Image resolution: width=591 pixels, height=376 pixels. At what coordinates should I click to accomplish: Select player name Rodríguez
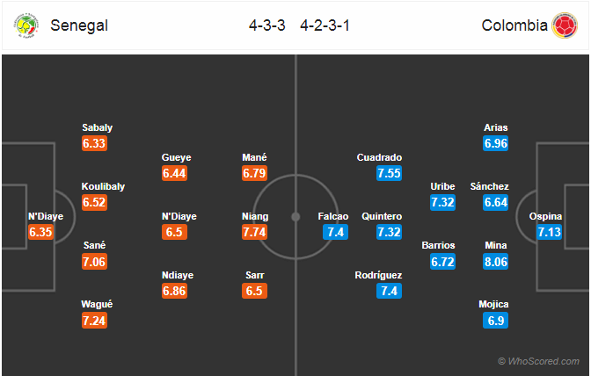(378, 275)
